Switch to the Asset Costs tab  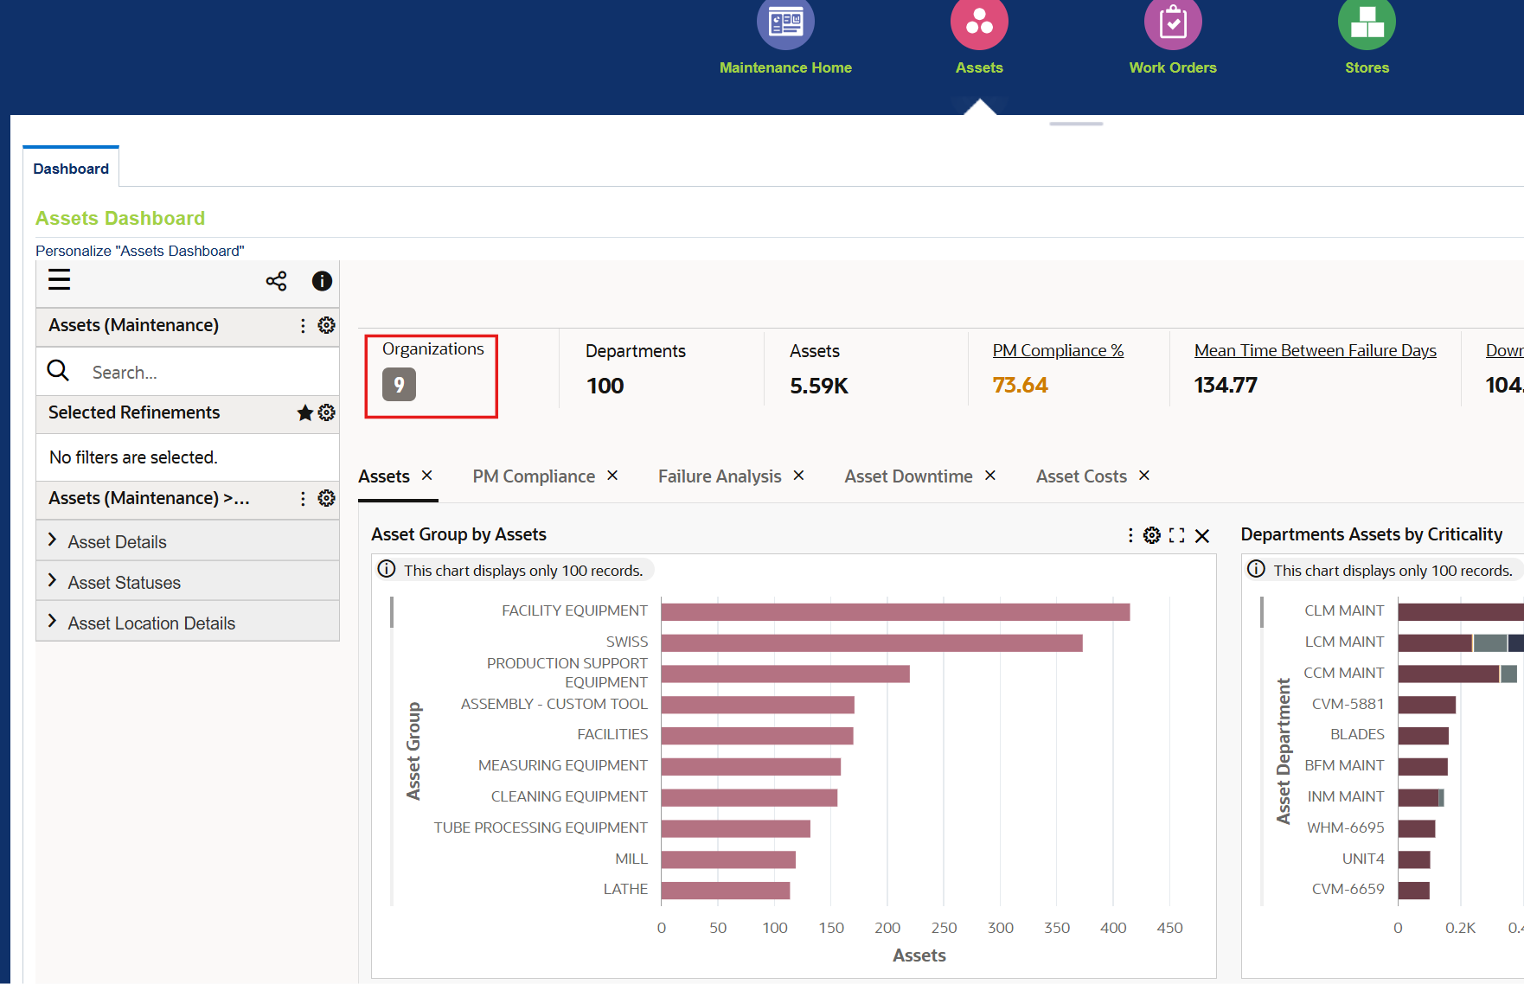tap(1081, 476)
